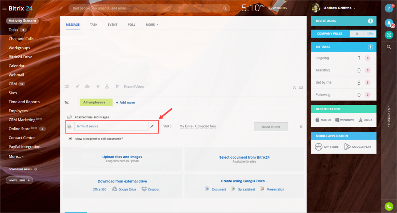Click the quote icon in editor toolbar

point(98,87)
